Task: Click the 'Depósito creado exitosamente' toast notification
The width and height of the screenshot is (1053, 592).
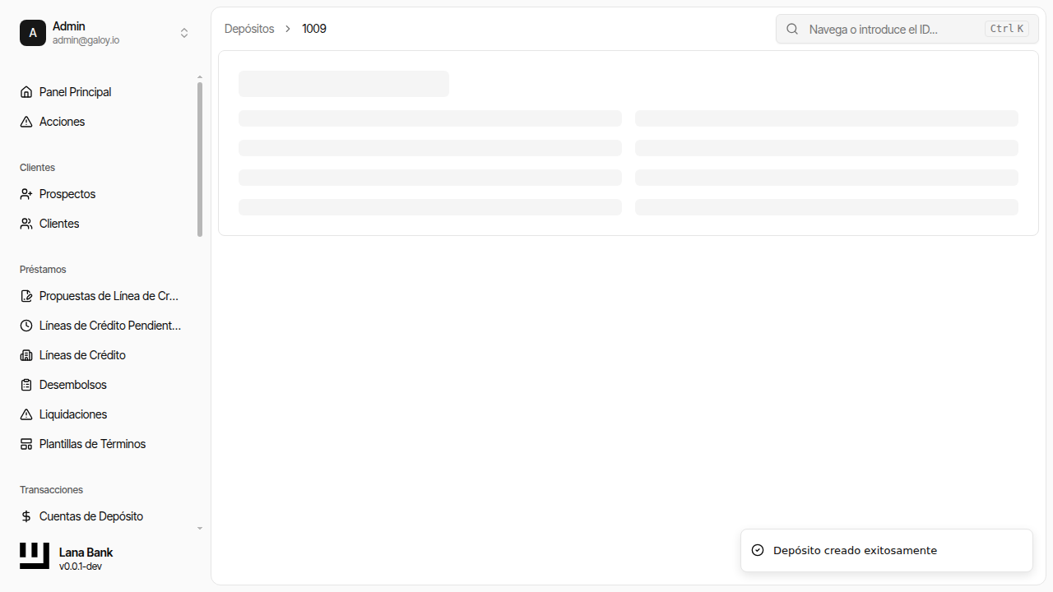Action: click(886, 550)
